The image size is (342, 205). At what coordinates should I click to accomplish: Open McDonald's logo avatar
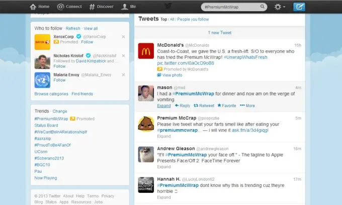pyautogui.click(x=146, y=51)
